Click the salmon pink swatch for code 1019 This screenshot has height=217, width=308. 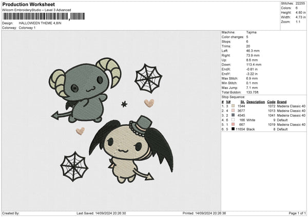coord(233,124)
